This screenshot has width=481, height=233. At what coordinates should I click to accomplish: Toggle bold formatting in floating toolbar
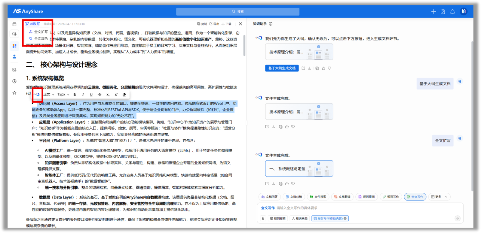tap(75, 95)
